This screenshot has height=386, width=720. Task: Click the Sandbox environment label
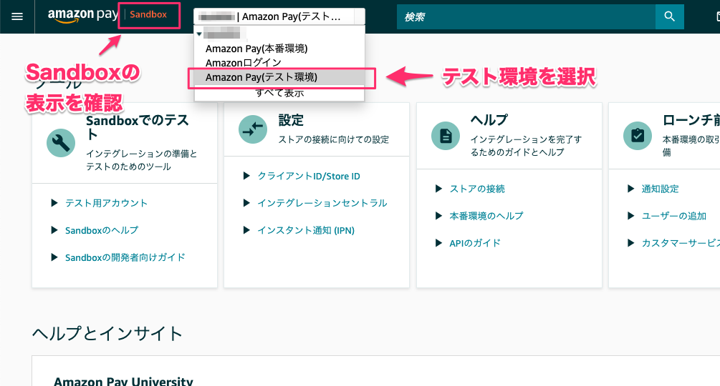click(x=148, y=14)
